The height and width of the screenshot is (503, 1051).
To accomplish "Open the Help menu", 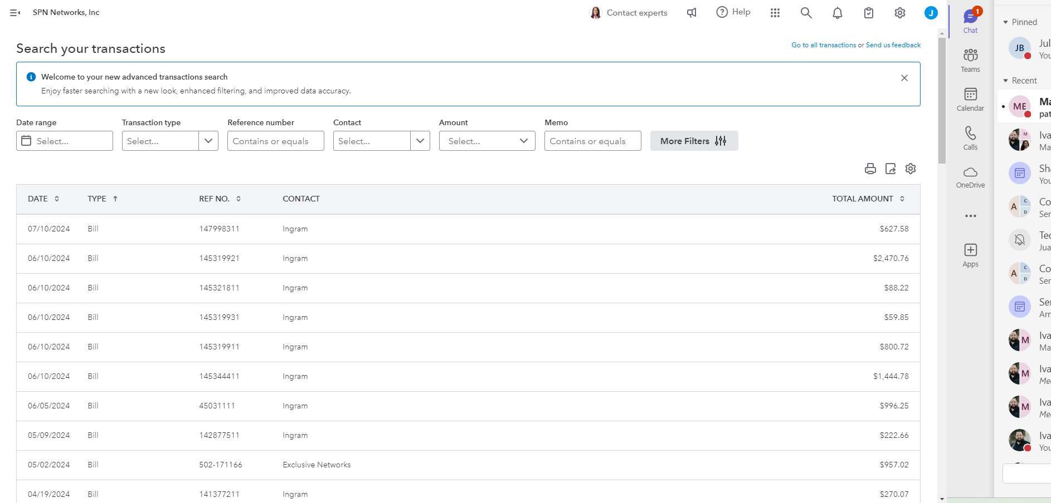I will (733, 12).
